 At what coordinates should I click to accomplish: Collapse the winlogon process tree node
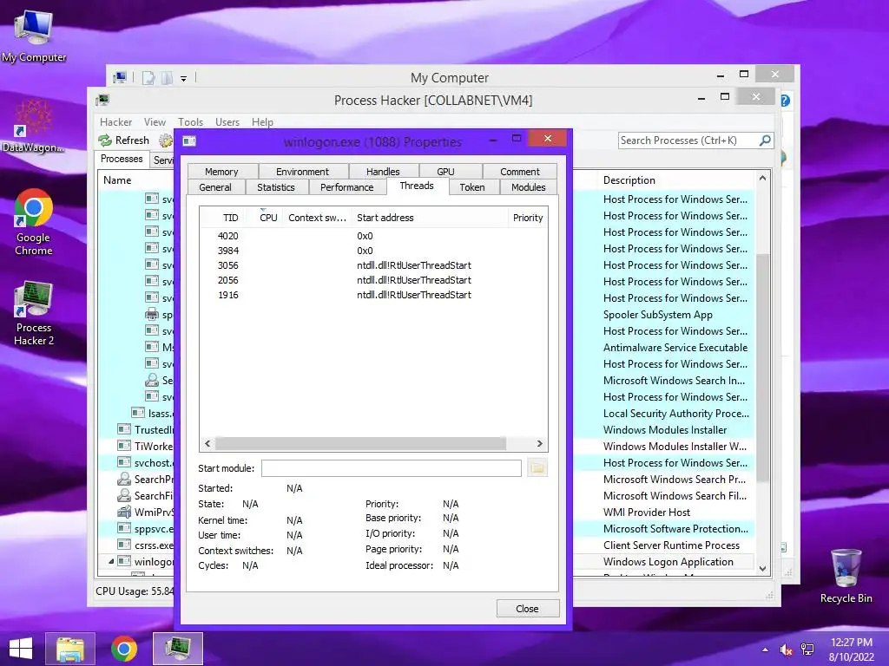point(111,561)
